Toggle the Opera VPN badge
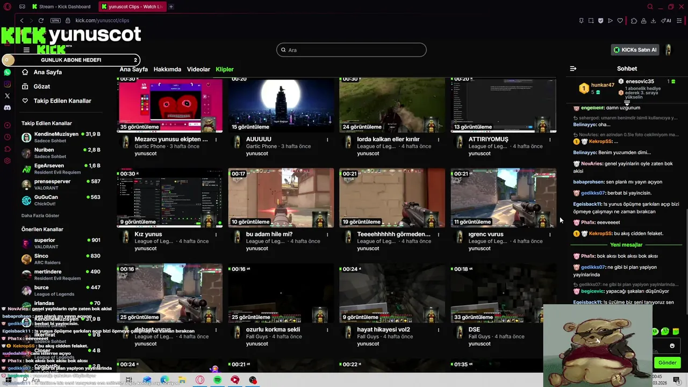Screen dimensions: 688x387 (55, 20)
